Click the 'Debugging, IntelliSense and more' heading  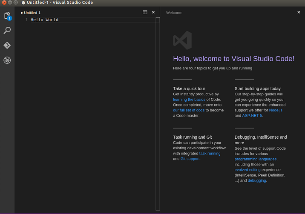261,140
